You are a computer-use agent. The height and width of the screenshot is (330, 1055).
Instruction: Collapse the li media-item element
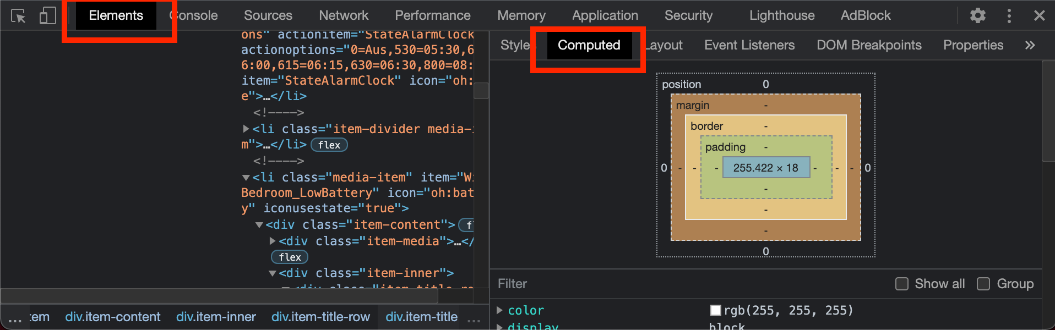(x=246, y=178)
